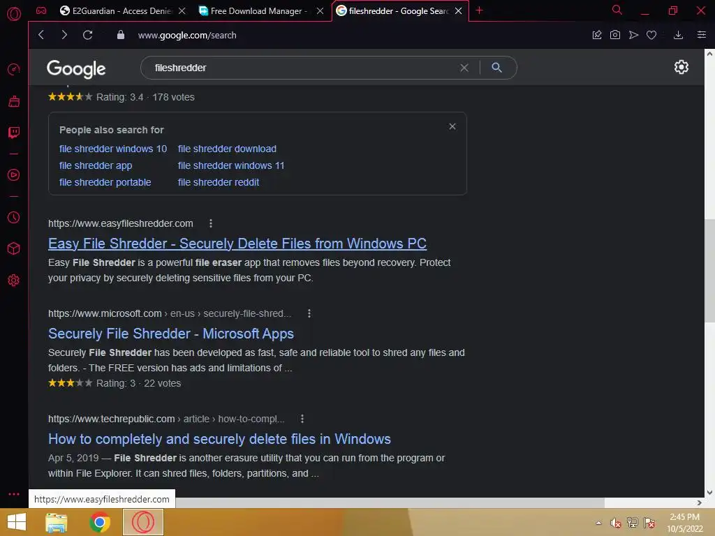Open How to completely securely delete files link
The height and width of the screenshot is (536, 715).
219,439
